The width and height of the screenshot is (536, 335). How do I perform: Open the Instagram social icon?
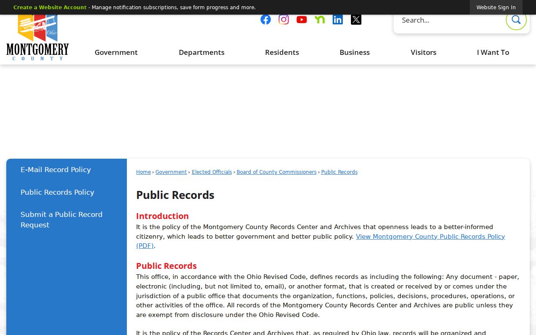point(283,20)
